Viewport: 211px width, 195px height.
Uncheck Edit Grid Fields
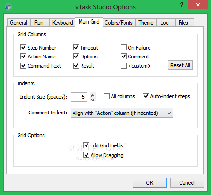click(x=86, y=145)
